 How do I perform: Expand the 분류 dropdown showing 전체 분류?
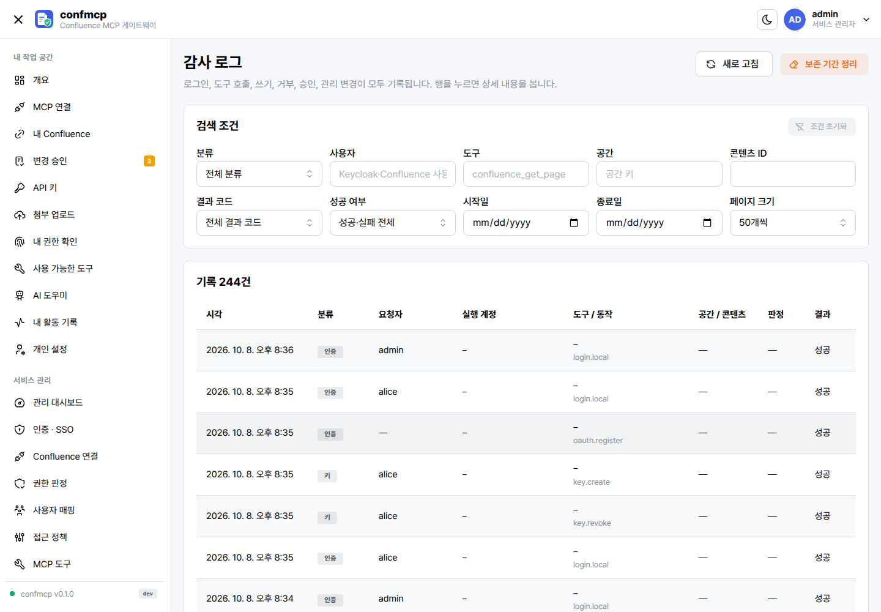click(259, 174)
